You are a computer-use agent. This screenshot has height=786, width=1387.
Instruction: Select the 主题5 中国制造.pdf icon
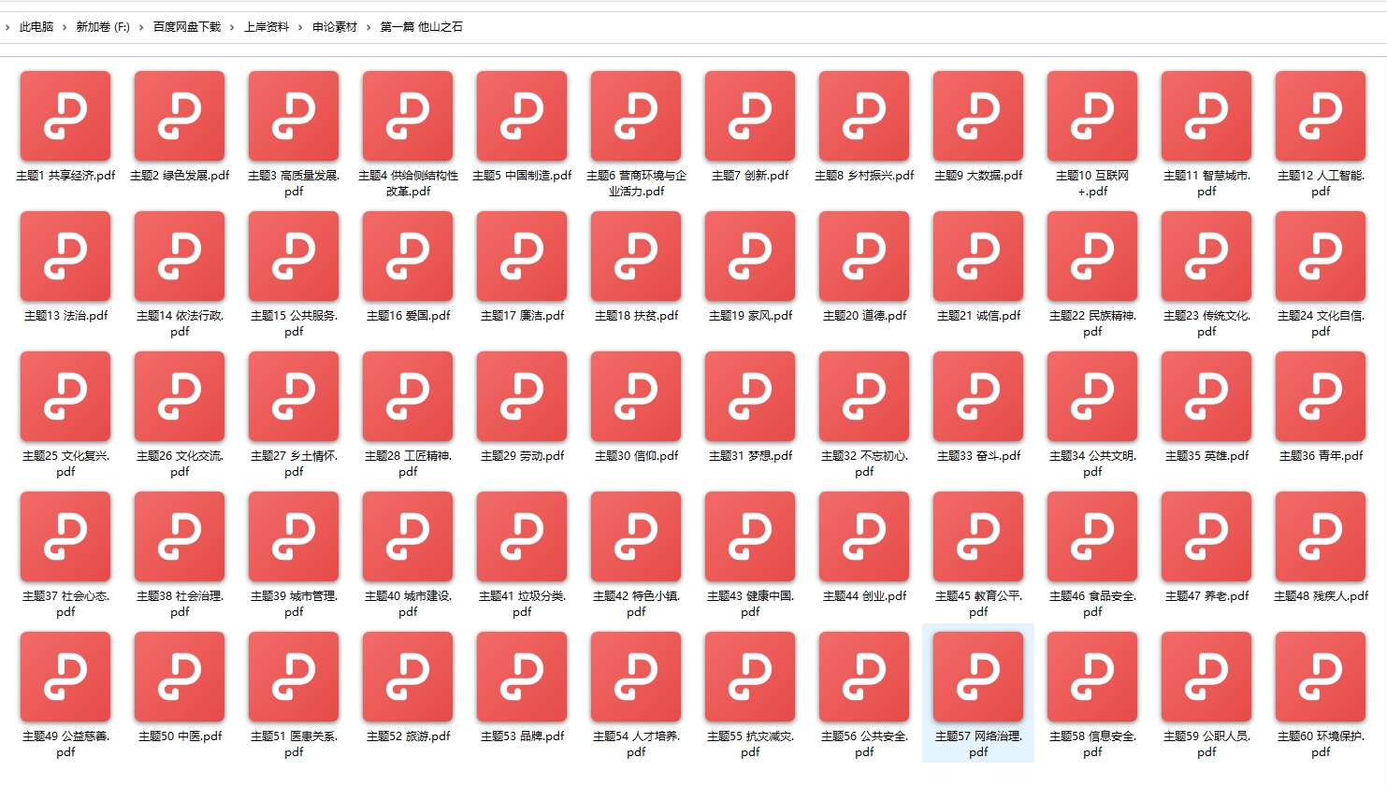tap(522, 117)
